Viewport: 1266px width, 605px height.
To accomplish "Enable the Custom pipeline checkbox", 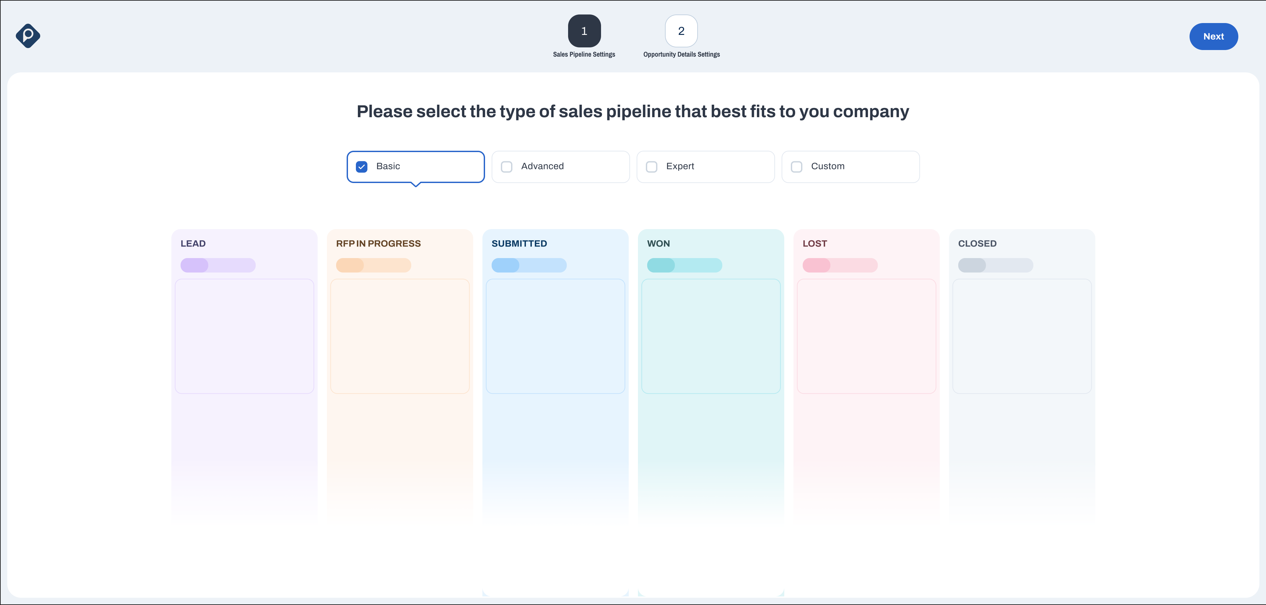I will point(797,167).
